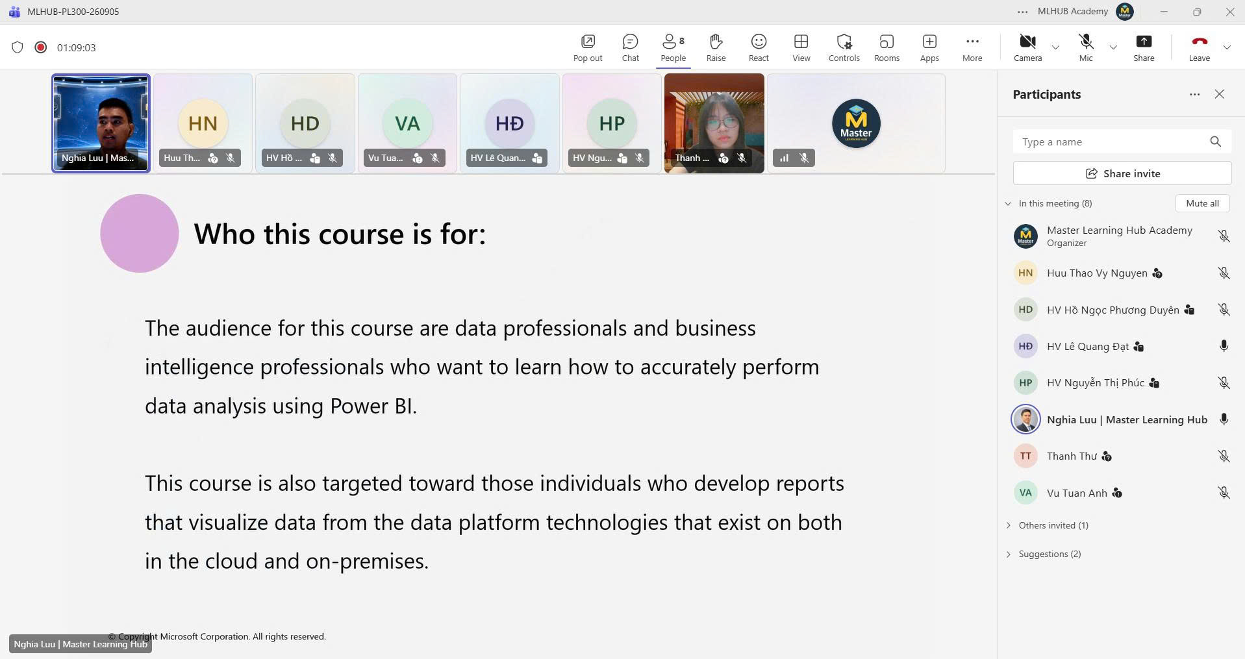
Task: Open the React emoji menu
Action: coord(759,48)
